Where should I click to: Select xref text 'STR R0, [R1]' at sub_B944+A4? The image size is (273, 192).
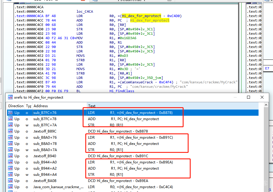[105, 174]
